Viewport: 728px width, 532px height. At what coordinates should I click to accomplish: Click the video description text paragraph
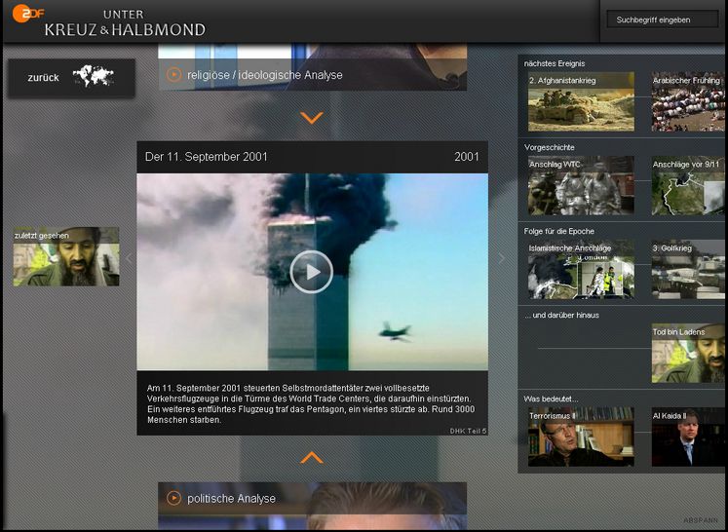(311, 404)
